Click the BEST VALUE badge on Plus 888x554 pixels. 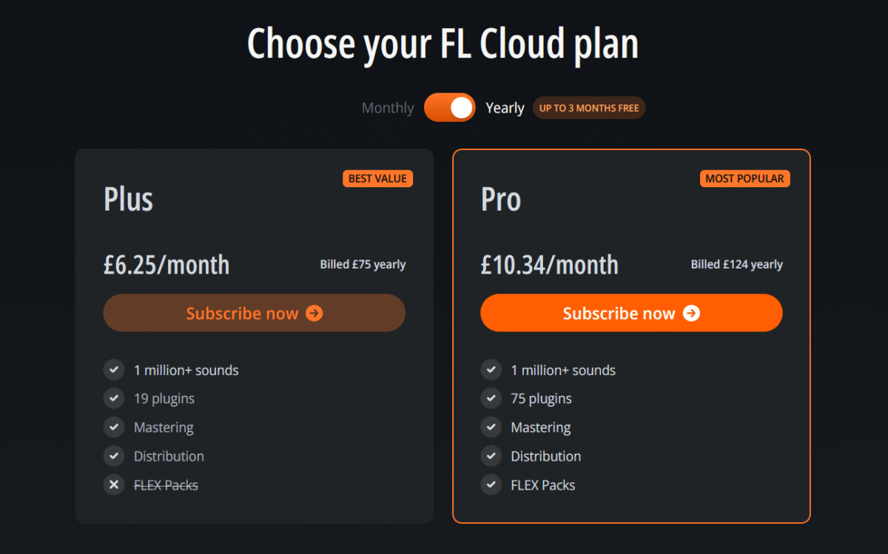tap(377, 179)
